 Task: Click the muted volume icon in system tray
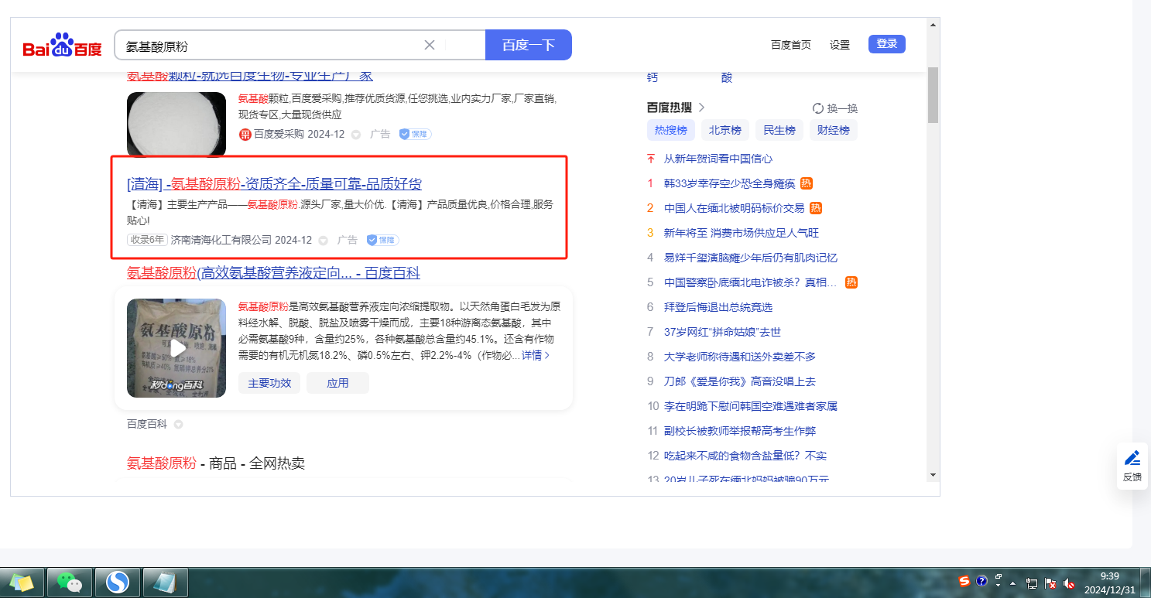(x=1070, y=583)
